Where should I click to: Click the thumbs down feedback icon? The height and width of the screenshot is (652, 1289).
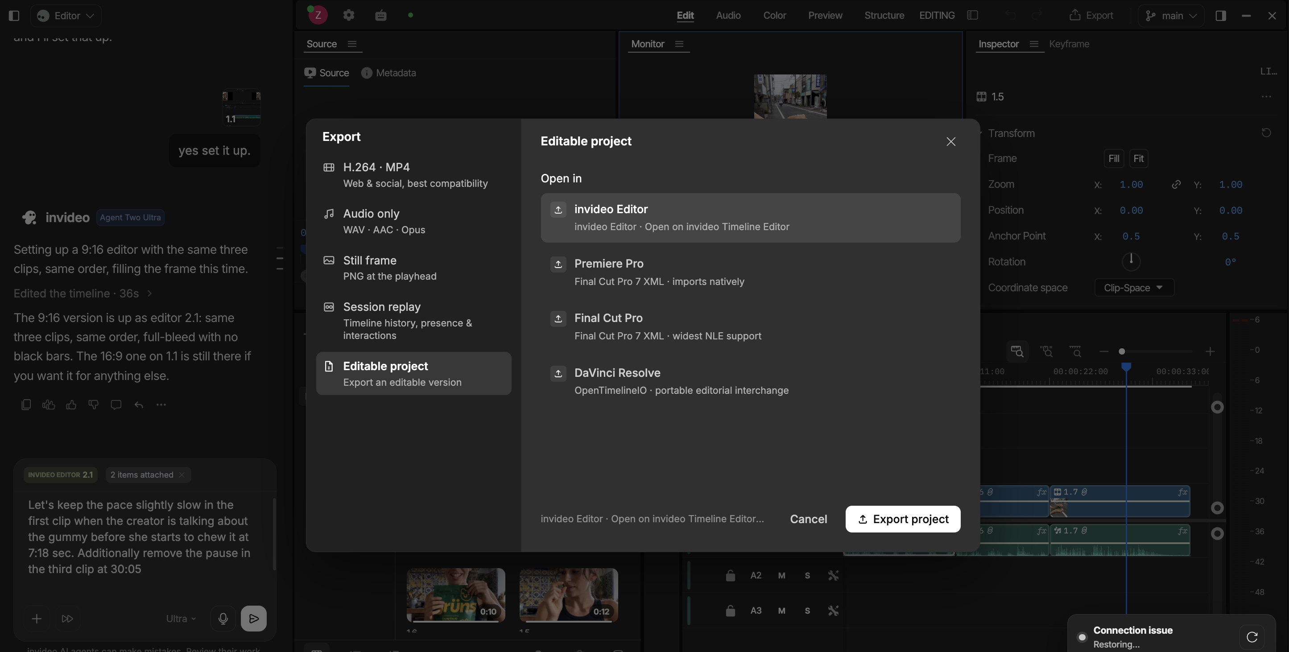click(94, 405)
